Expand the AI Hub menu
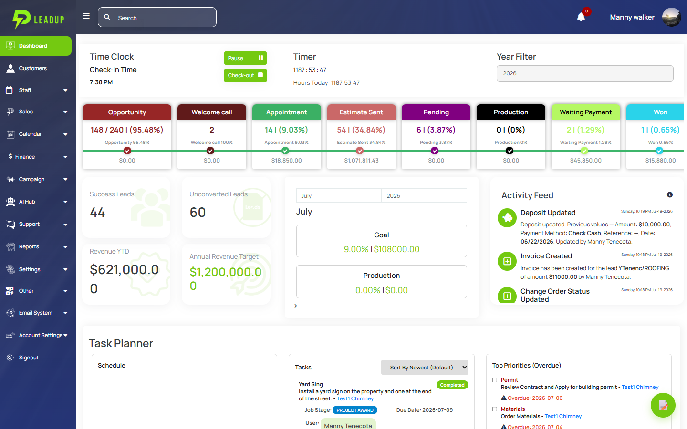 tap(36, 202)
